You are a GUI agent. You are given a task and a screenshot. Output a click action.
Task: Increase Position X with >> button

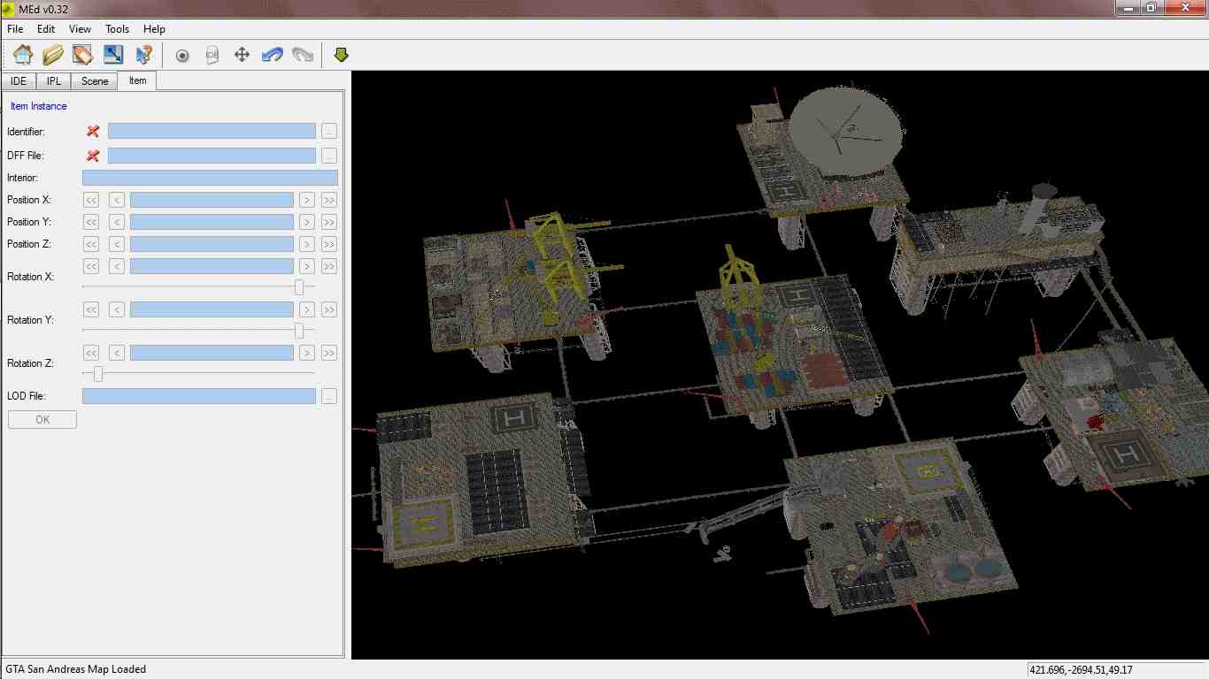coord(329,200)
